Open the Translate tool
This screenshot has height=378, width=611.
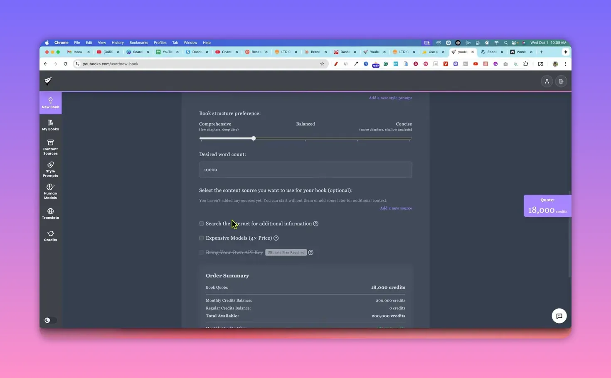point(50,214)
